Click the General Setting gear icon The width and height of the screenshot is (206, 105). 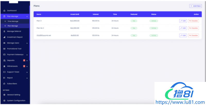(x=4, y=95)
